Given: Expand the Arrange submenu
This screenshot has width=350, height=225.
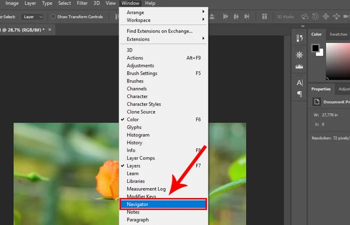Looking at the screenshot, I should 163,12.
